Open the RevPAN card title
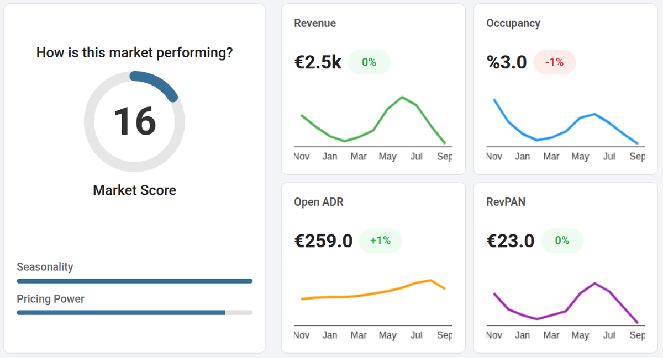Screen dimensions: 663x358 click(506, 202)
